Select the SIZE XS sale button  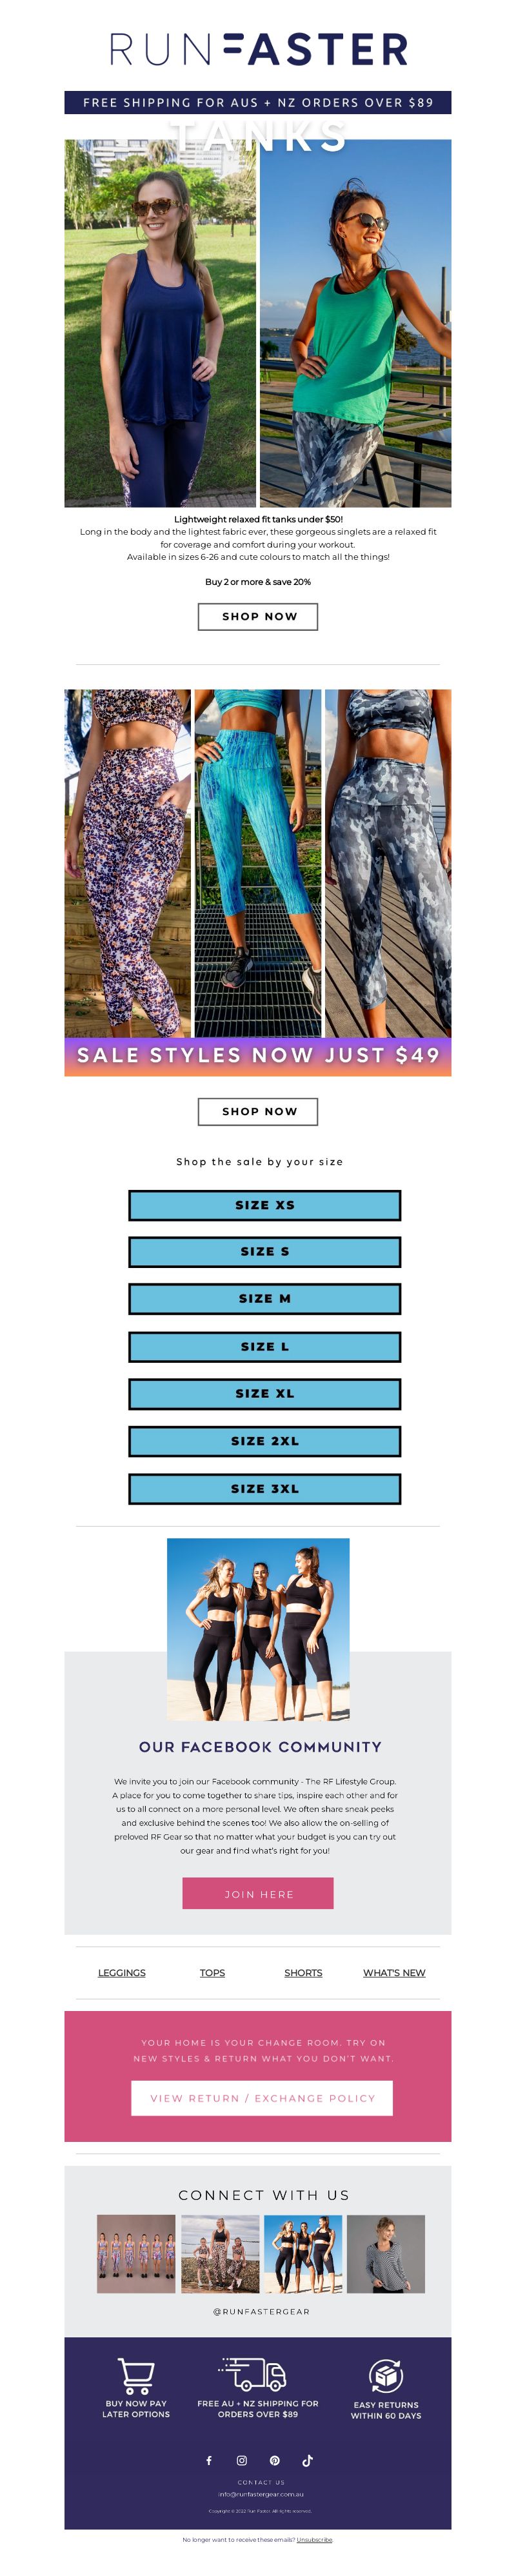pos(264,1205)
